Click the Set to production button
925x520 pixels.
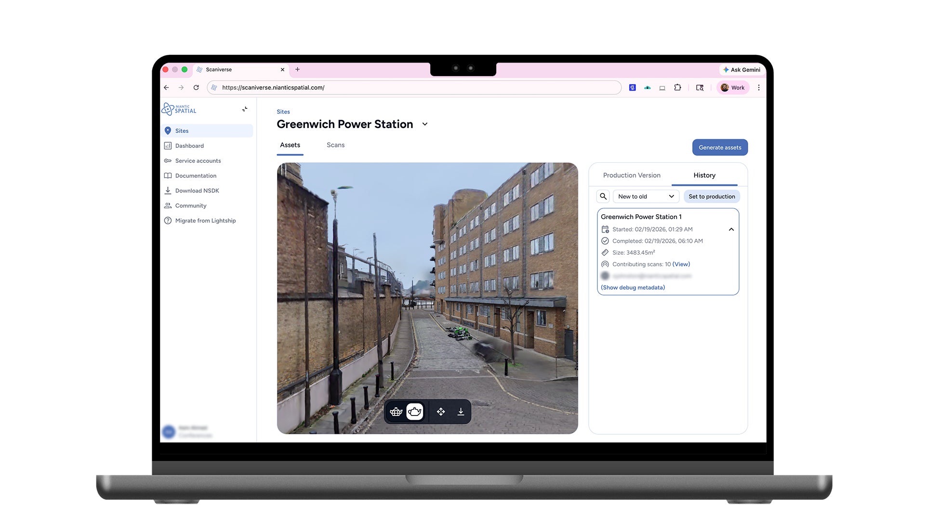712,196
